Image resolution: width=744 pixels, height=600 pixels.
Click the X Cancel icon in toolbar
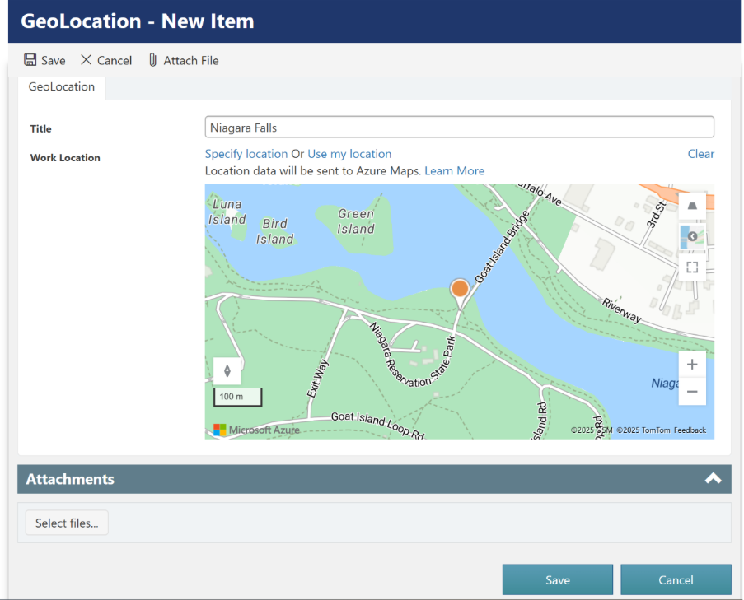(x=87, y=60)
